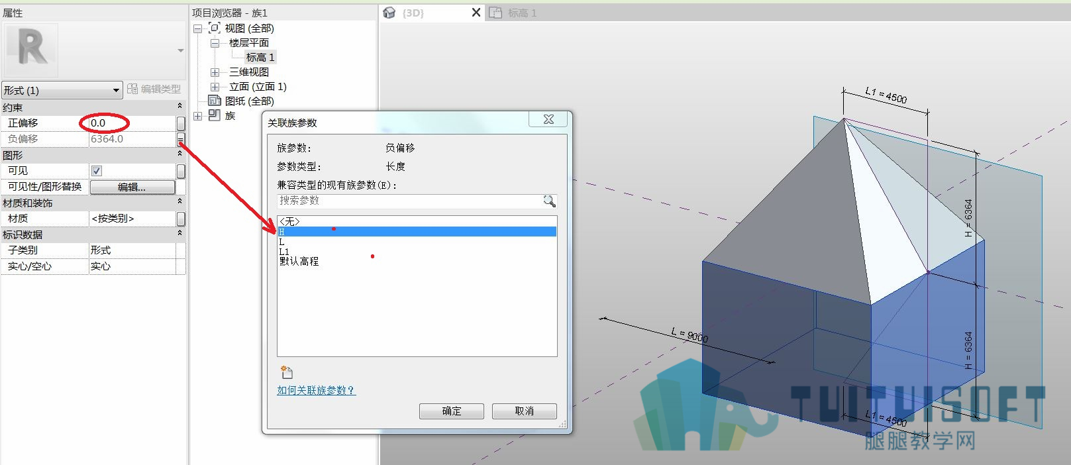Click the associate parameter button for 材质
The image size is (1071, 465).
pos(181,219)
